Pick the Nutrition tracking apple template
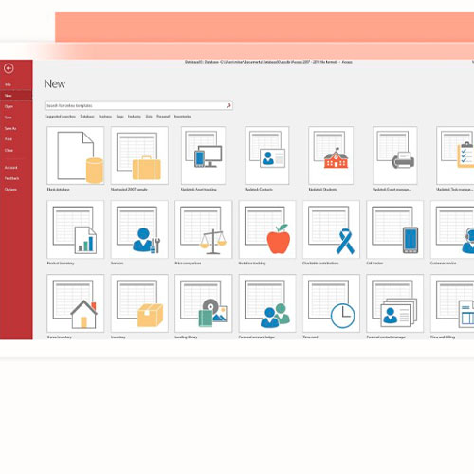The width and height of the screenshot is (474, 474). tap(267, 229)
